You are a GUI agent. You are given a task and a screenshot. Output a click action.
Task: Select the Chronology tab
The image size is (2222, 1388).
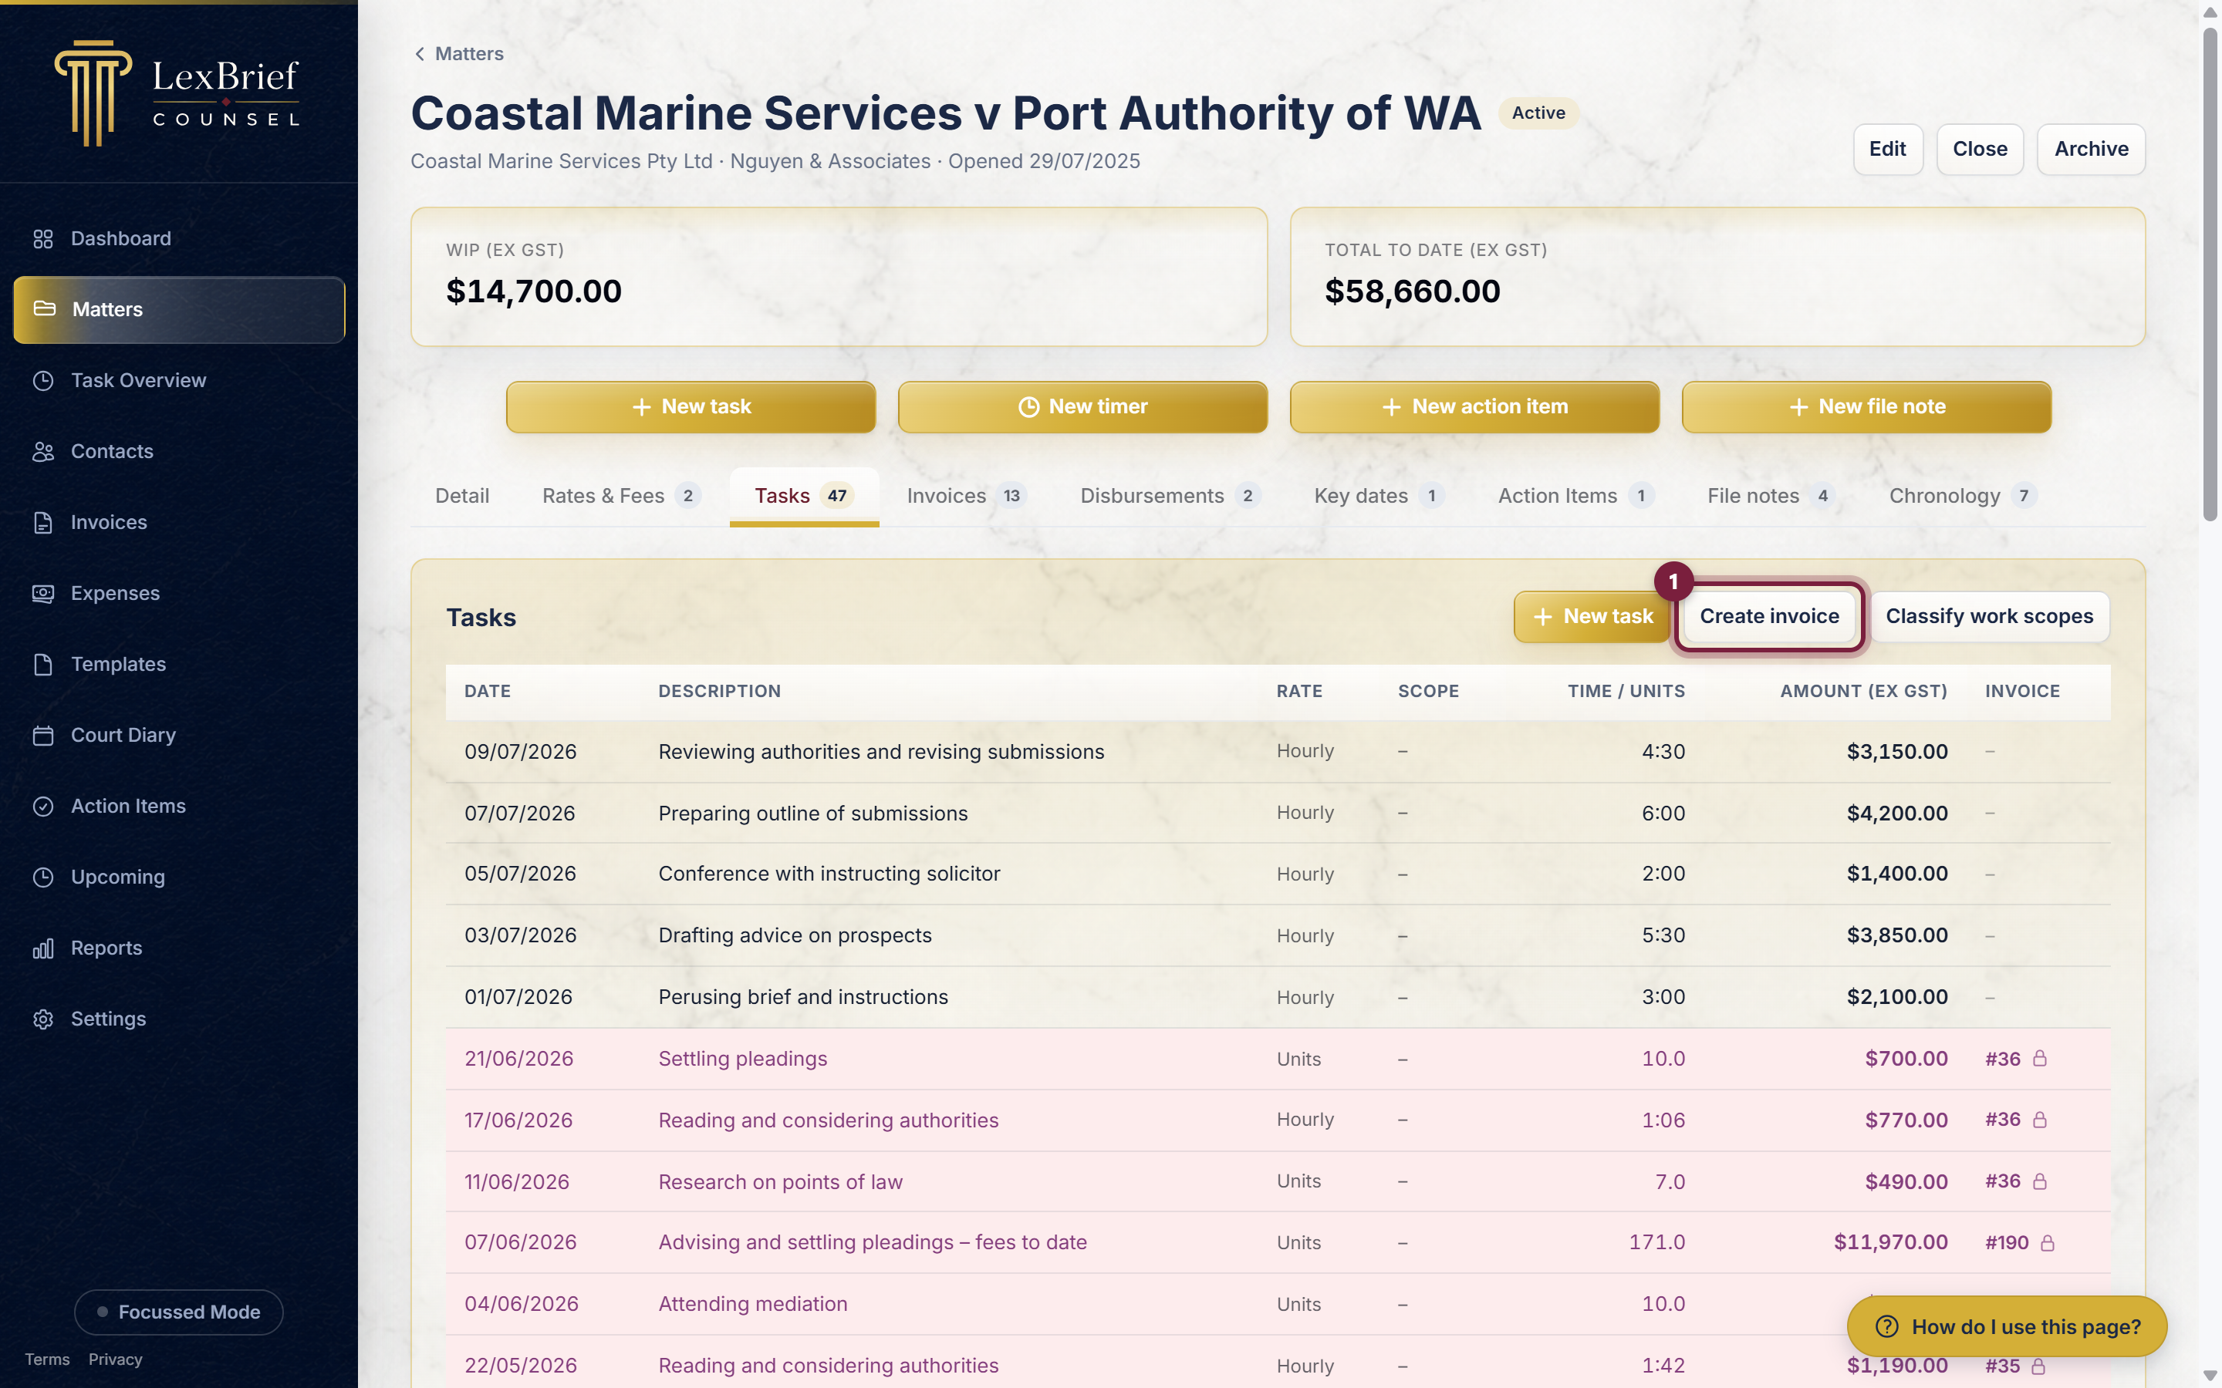[x=1962, y=496]
